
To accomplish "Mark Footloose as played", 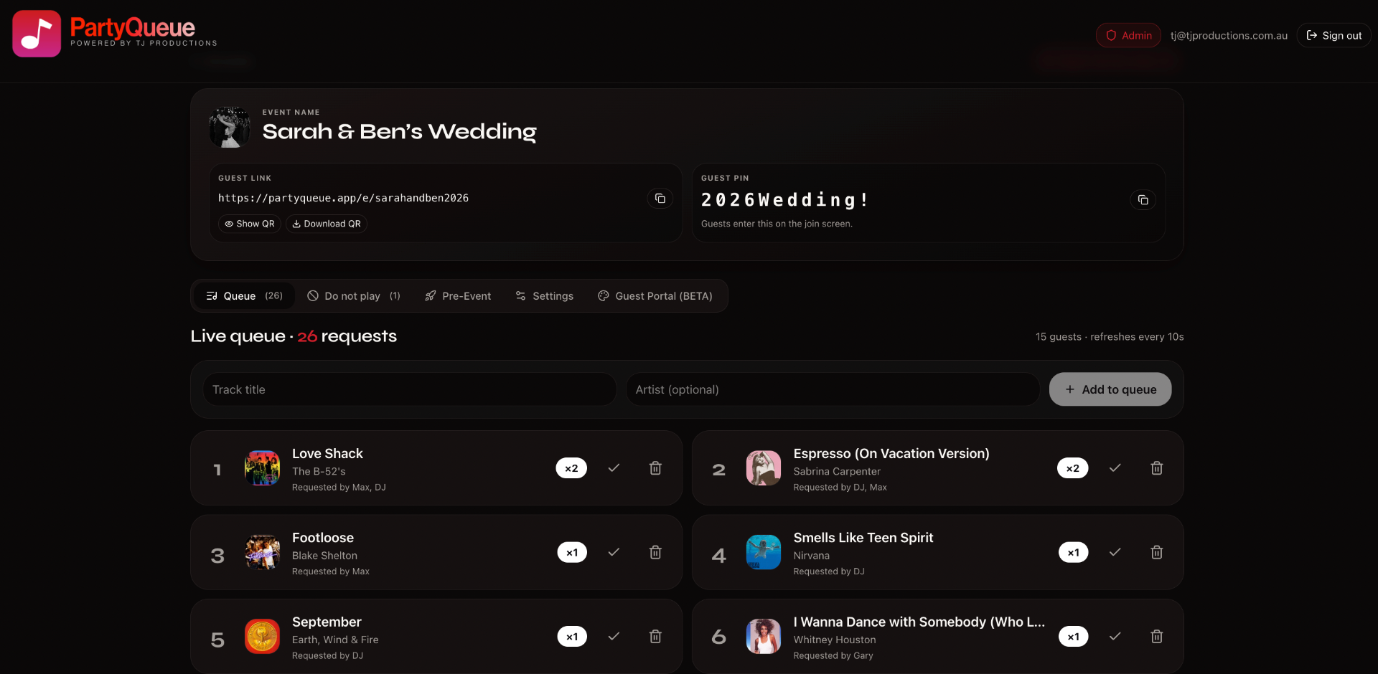I will point(614,552).
